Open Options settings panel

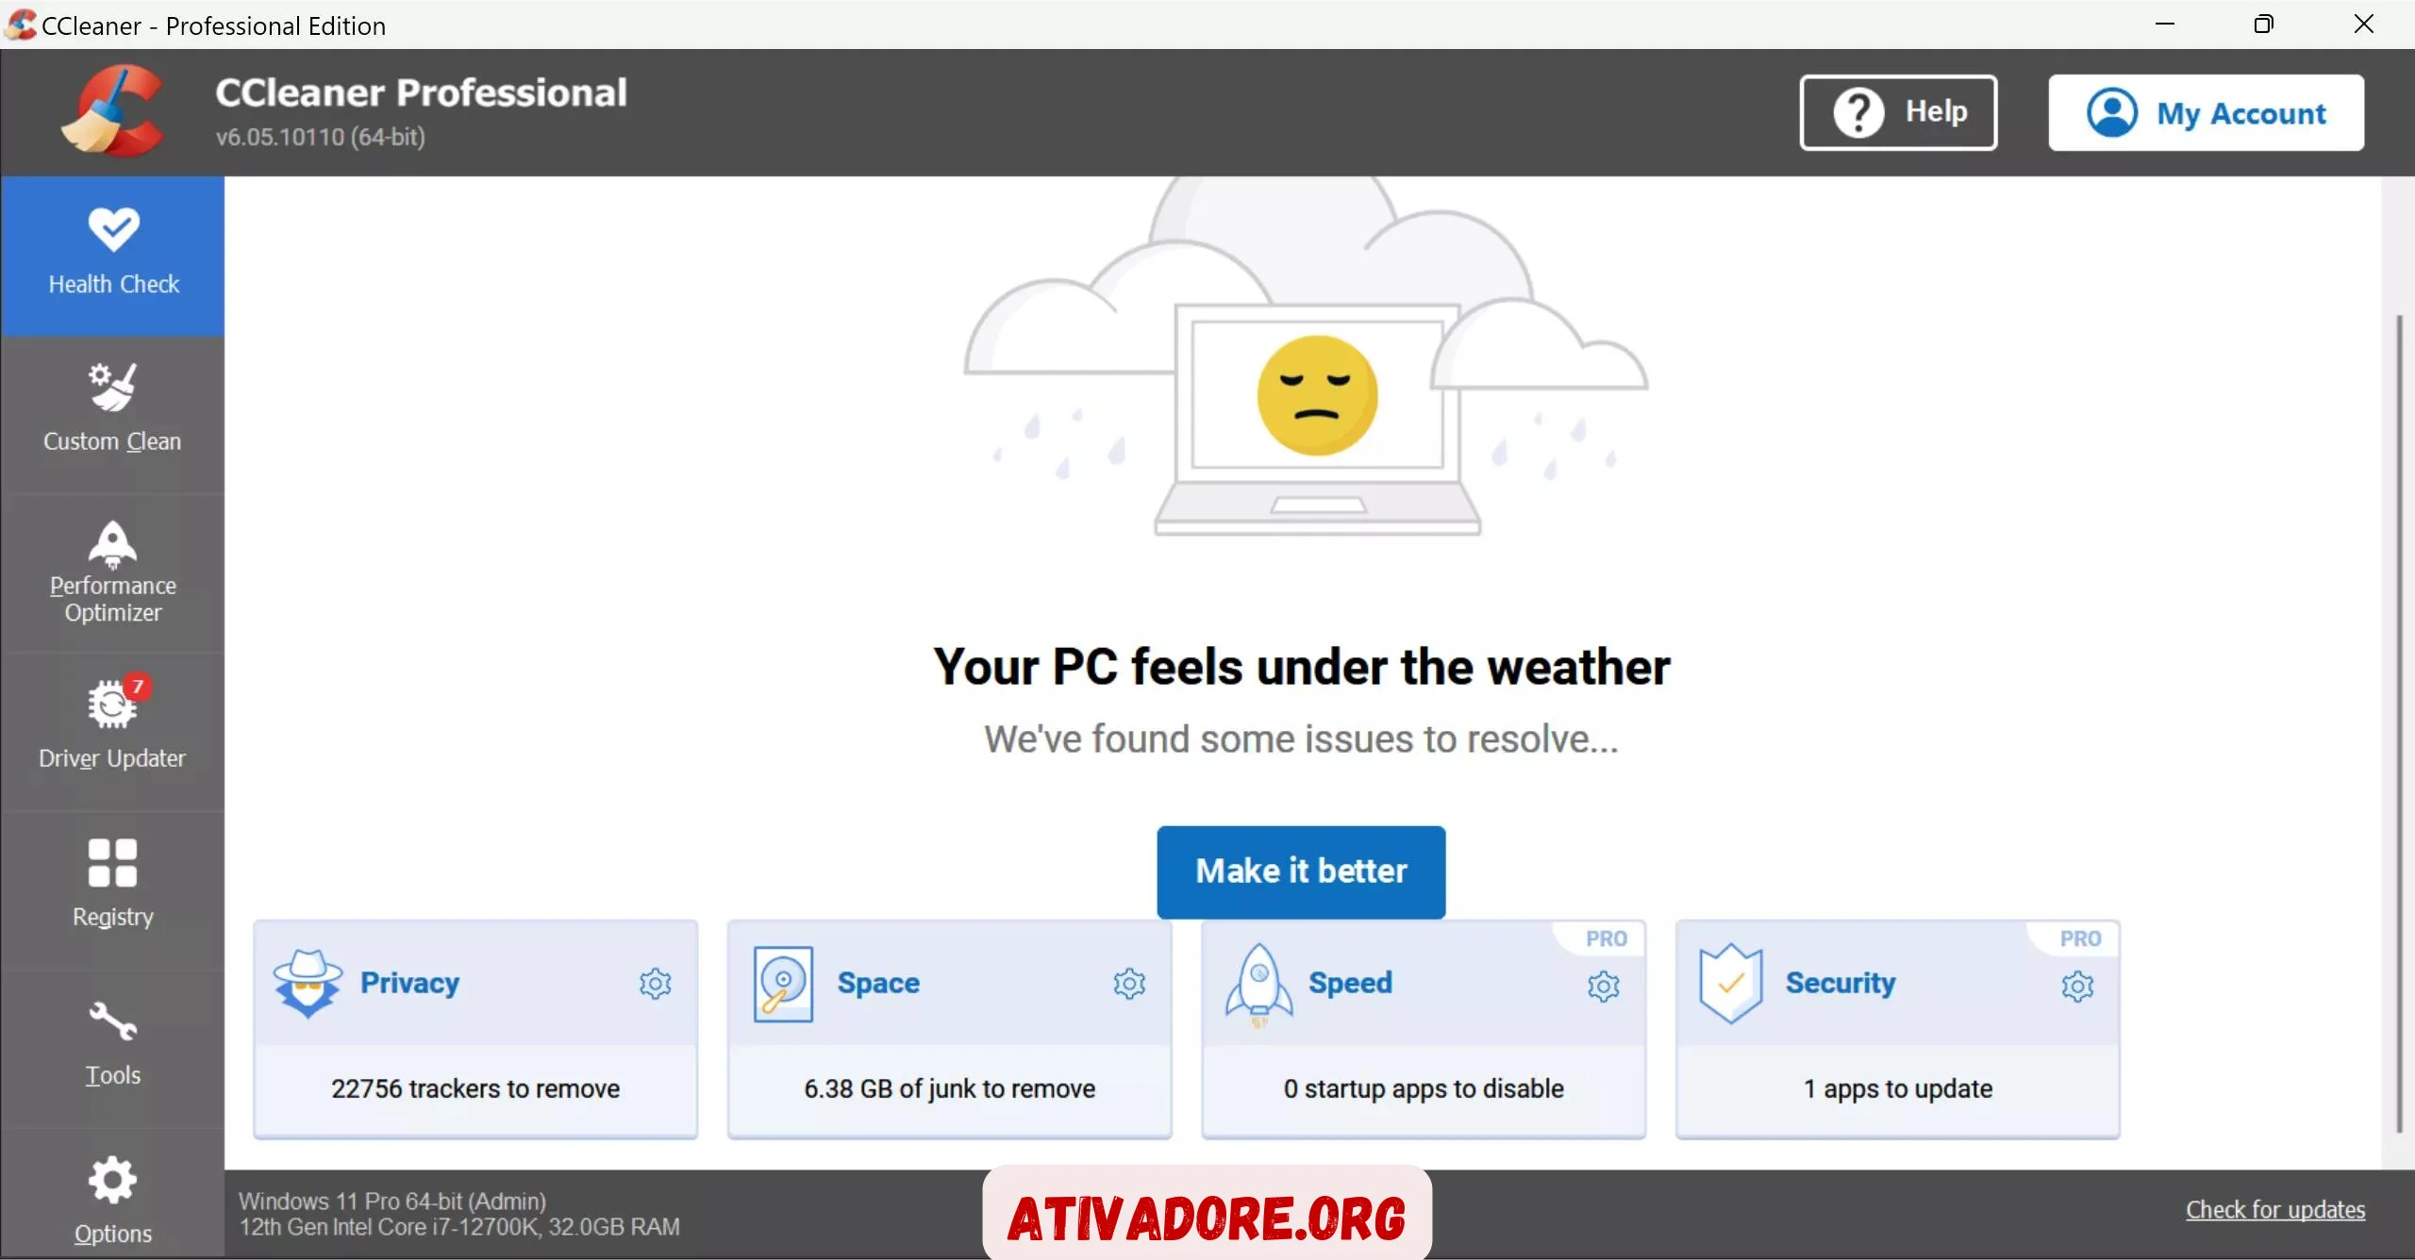coord(110,1200)
